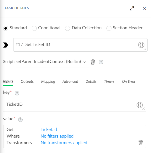Image resolution: width=151 pixels, height=153 pixels.
Task: Switch to the On Error tab
Action: coord(129,82)
